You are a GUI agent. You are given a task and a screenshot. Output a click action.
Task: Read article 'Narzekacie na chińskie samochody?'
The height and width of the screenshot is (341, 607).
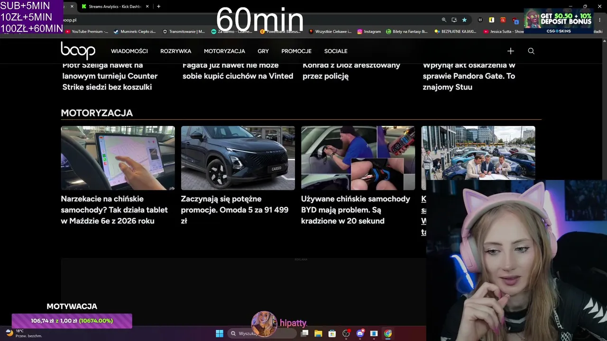[114, 210]
